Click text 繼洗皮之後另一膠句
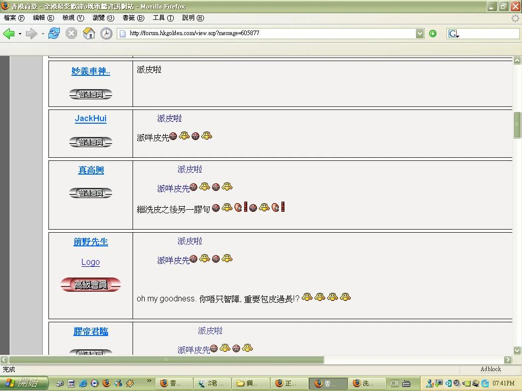Image resolution: width=522 pixels, height=391 pixels. coord(173,209)
